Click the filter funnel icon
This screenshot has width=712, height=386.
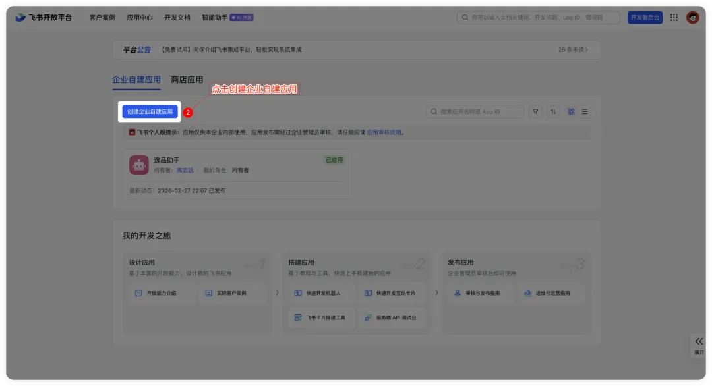click(535, 111)
